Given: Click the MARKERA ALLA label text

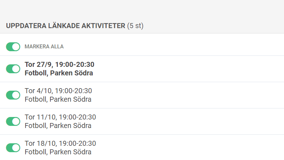Looking at the screenshot, I should click(44, 47).
